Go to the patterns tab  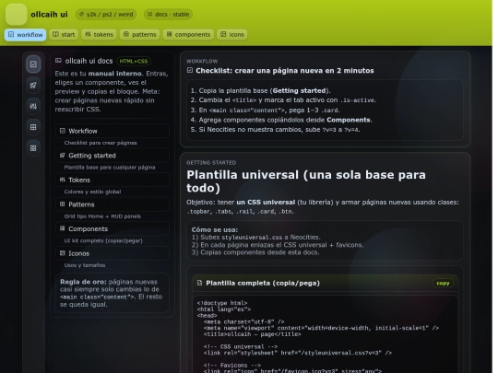140,35
